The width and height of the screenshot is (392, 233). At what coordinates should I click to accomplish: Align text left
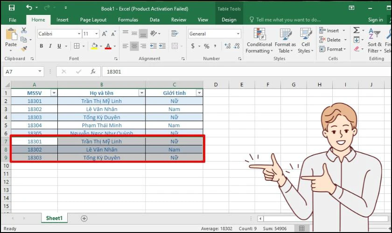(126, 46)
